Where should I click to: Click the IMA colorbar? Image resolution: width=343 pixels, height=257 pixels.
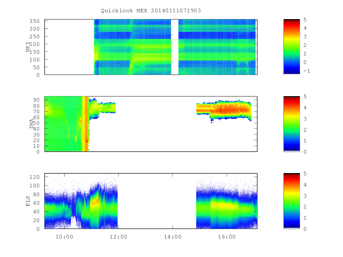click(292, 124)
